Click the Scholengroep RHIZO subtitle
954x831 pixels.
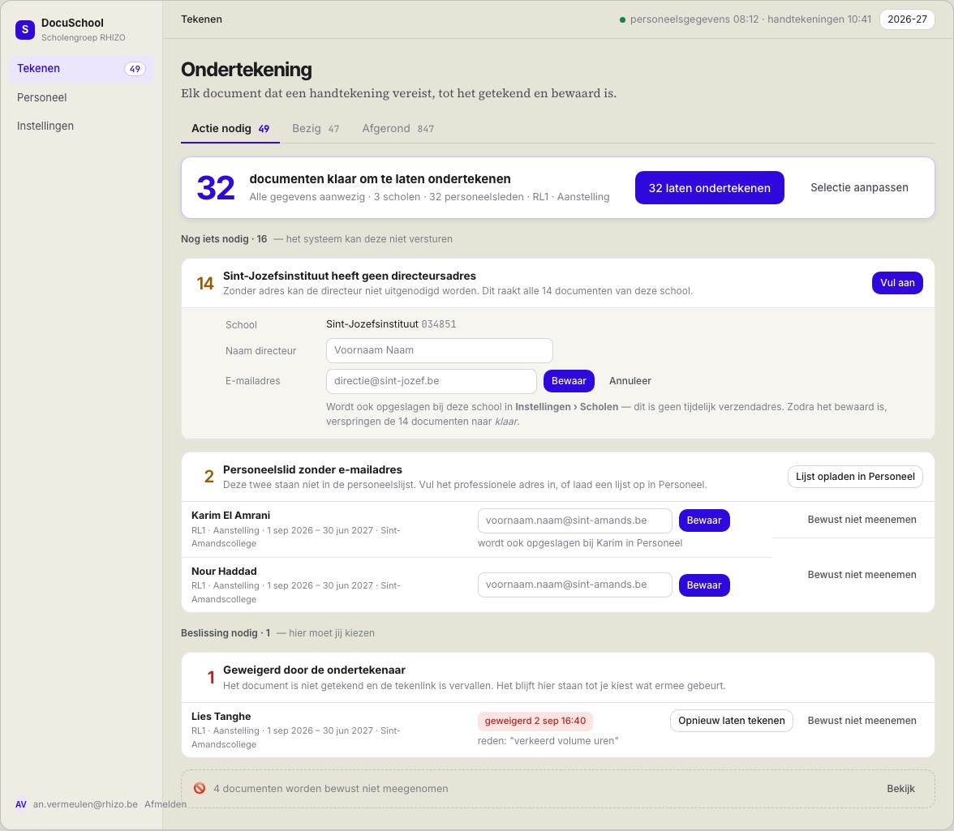click(84, 37)
